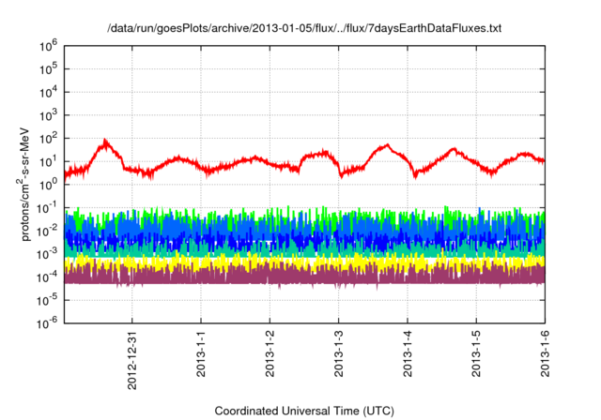
Task: Click the 10^-5 y-axis tick label
Action: click(x=48, y=300)
